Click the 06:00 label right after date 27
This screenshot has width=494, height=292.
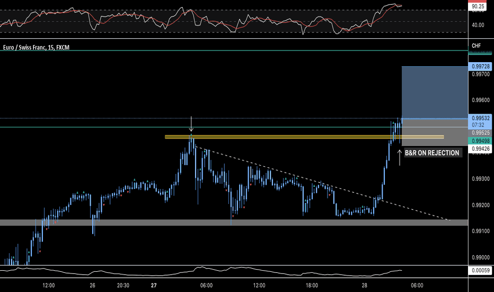tap(206, 286)
